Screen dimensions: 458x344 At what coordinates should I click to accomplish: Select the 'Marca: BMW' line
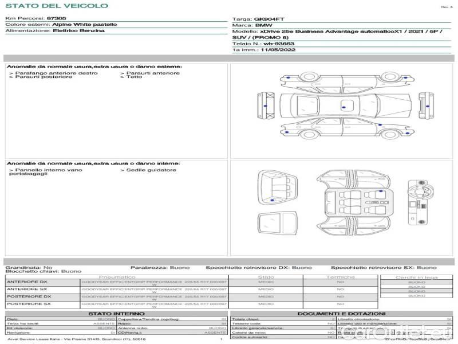pos(252,25)
